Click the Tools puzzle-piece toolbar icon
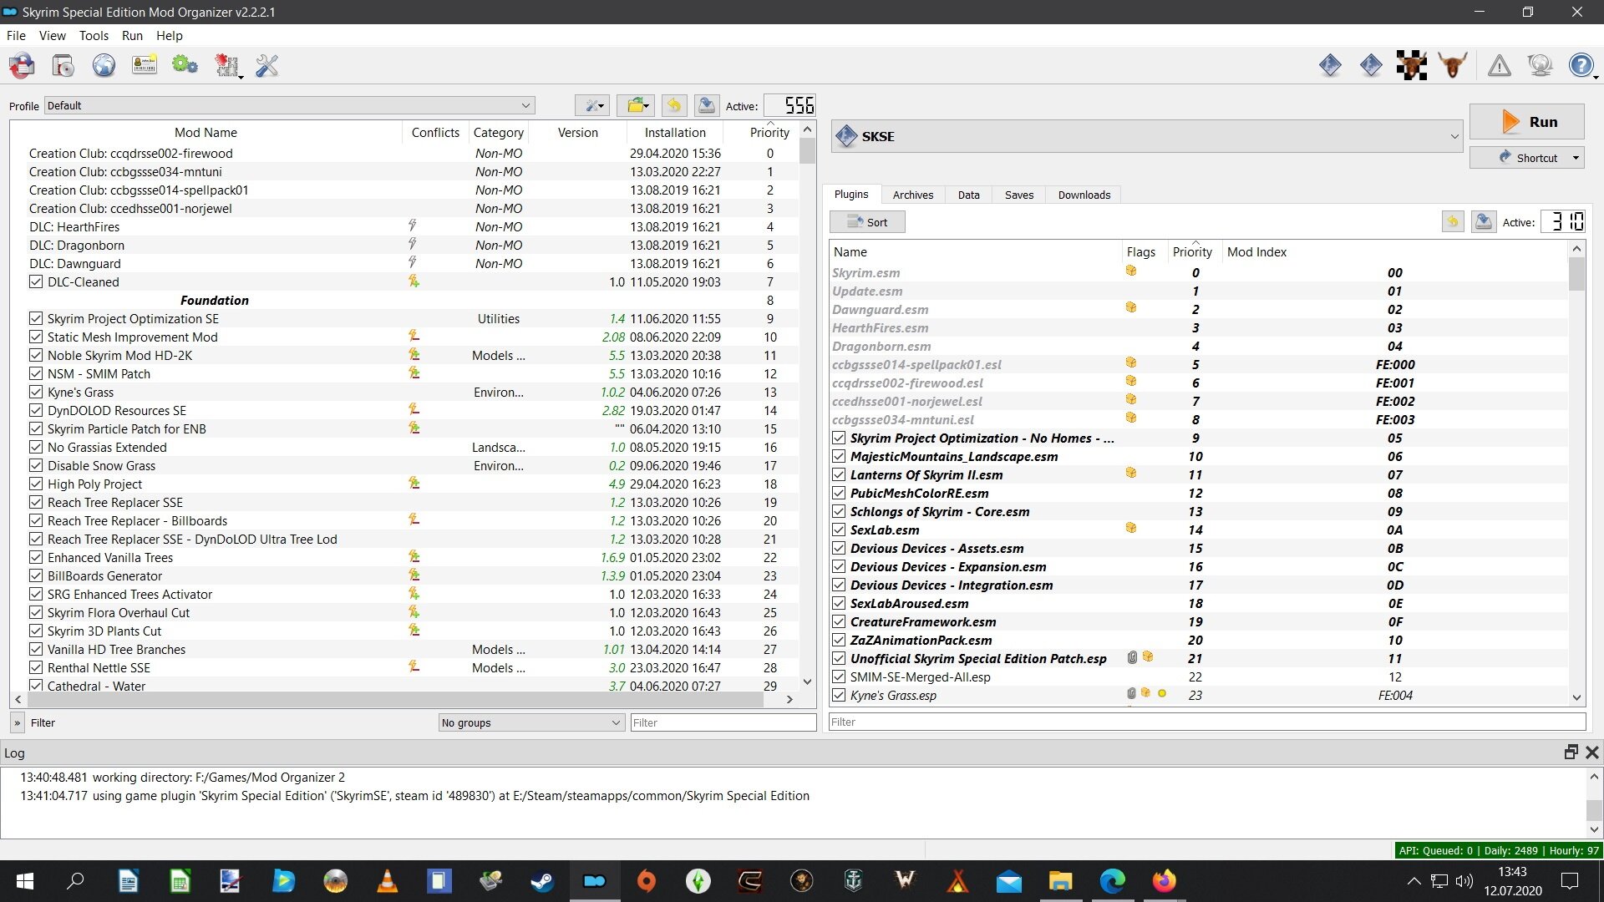The width and height of the screenshot is (1604, 902). coord(227,65)
